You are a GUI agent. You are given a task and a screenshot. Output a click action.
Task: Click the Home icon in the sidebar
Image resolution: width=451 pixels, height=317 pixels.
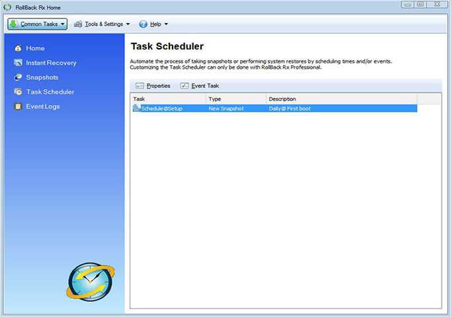click(18, 48)
